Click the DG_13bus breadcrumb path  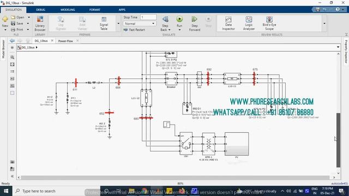pyautogui.click(x=28, y=47)
